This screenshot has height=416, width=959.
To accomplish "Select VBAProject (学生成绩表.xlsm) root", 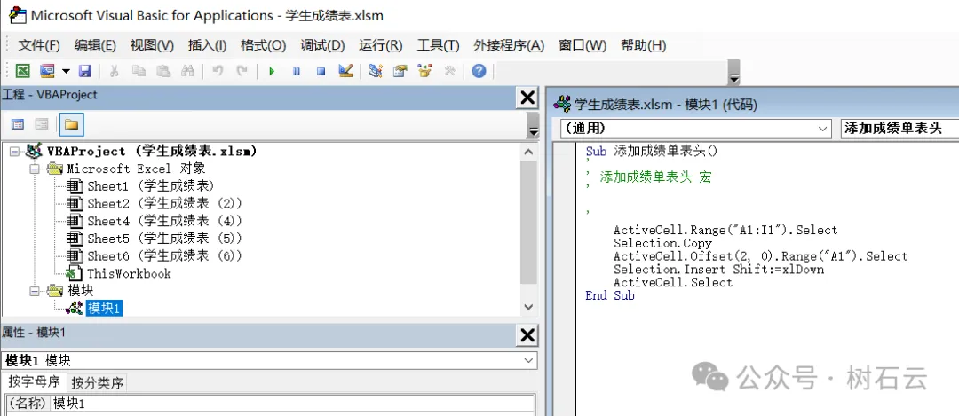I will [x=151, y=151].
